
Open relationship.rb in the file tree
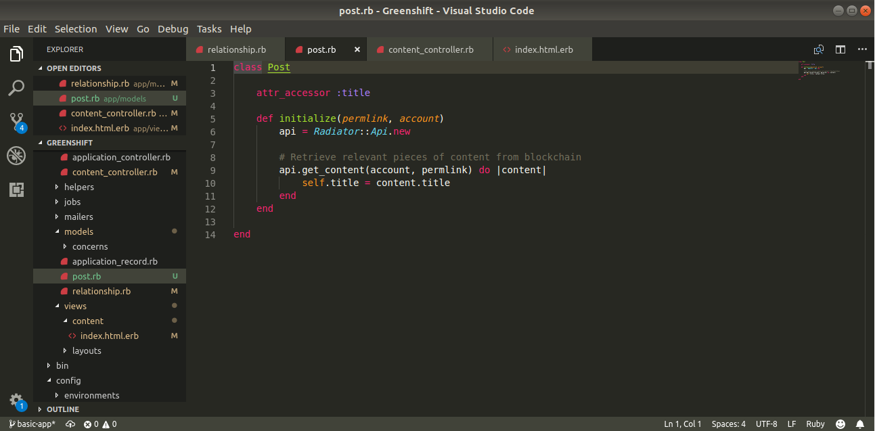click(101, 291)
